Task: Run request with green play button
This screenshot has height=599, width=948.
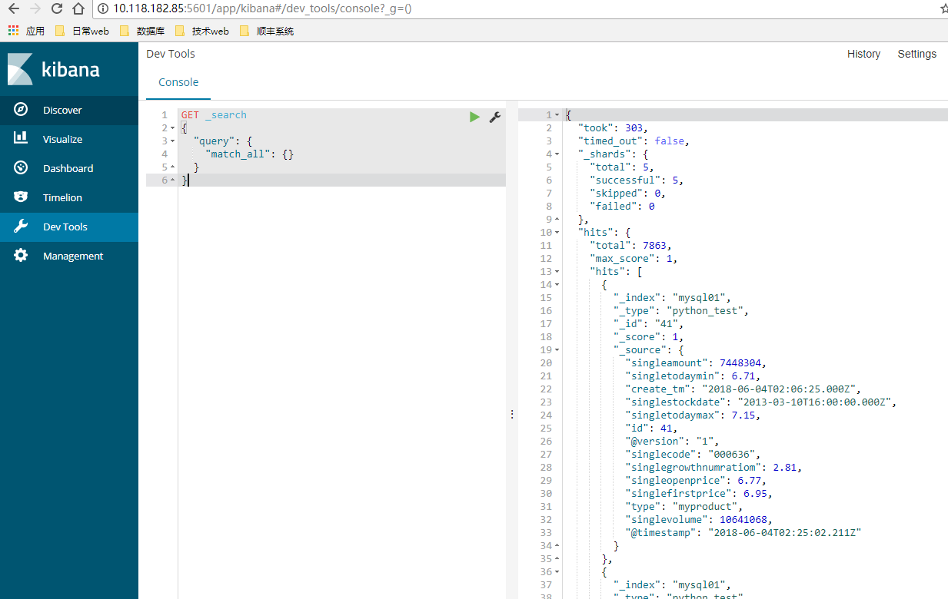Action: [x=474, y=117]
